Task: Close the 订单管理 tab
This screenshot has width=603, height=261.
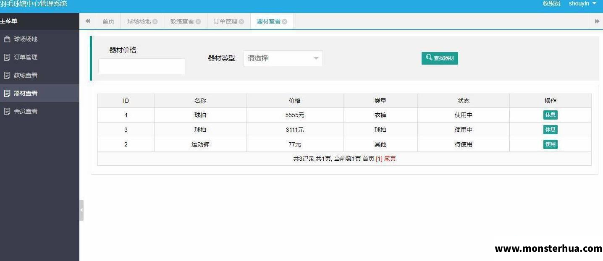Action: pos(241,21)
